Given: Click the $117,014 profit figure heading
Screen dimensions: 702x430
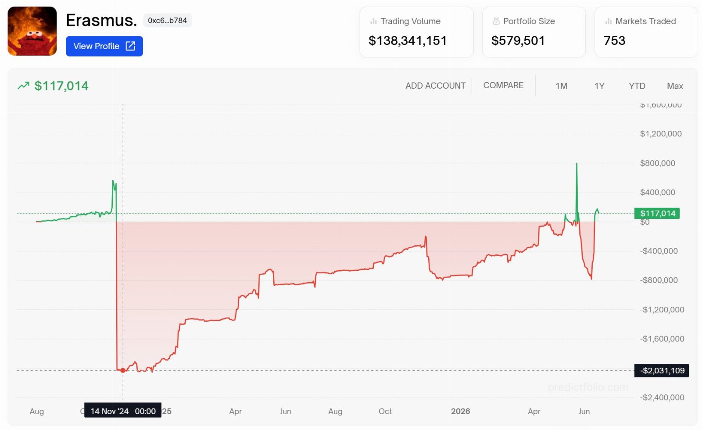Looking at the screenshot, I should point(61,86).
